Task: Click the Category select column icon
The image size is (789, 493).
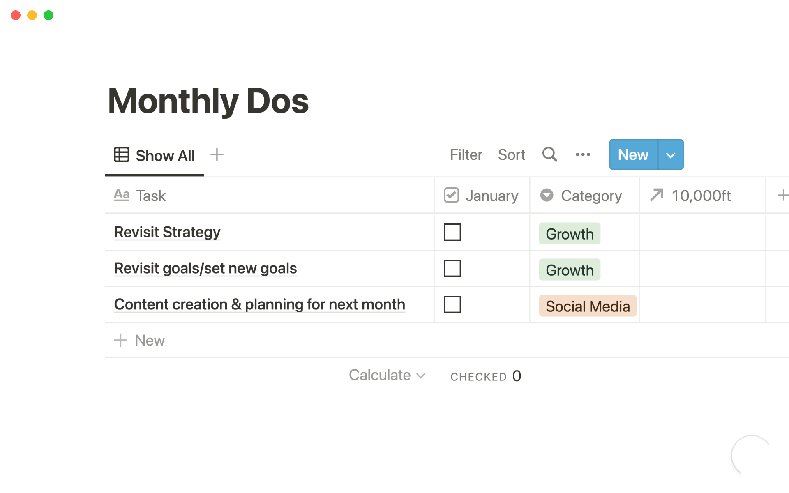Action: [547, 195]
